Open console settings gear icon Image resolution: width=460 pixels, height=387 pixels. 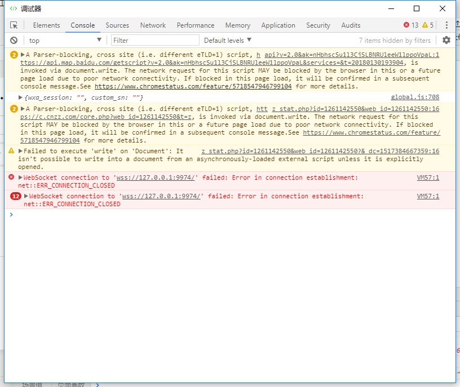coord(446,40)
